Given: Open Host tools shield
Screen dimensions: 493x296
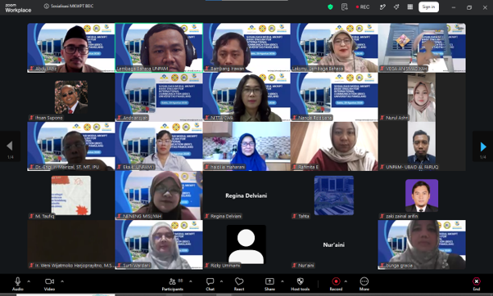Looking at the screenshot, I should 301,284.
